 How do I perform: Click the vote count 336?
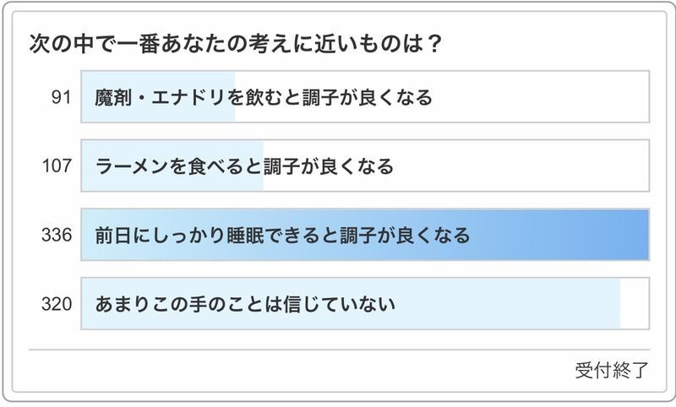pos(56,234)
